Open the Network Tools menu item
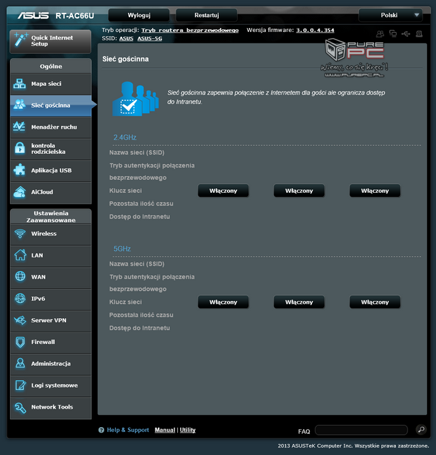Viewport: 436px width, 455px height. 51,407
